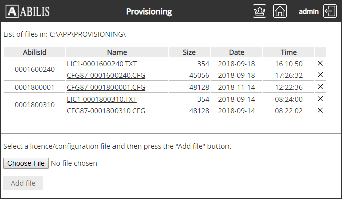
Task: Open the LIC1-0001600240.TXT file link
Action: coord(101,64)
